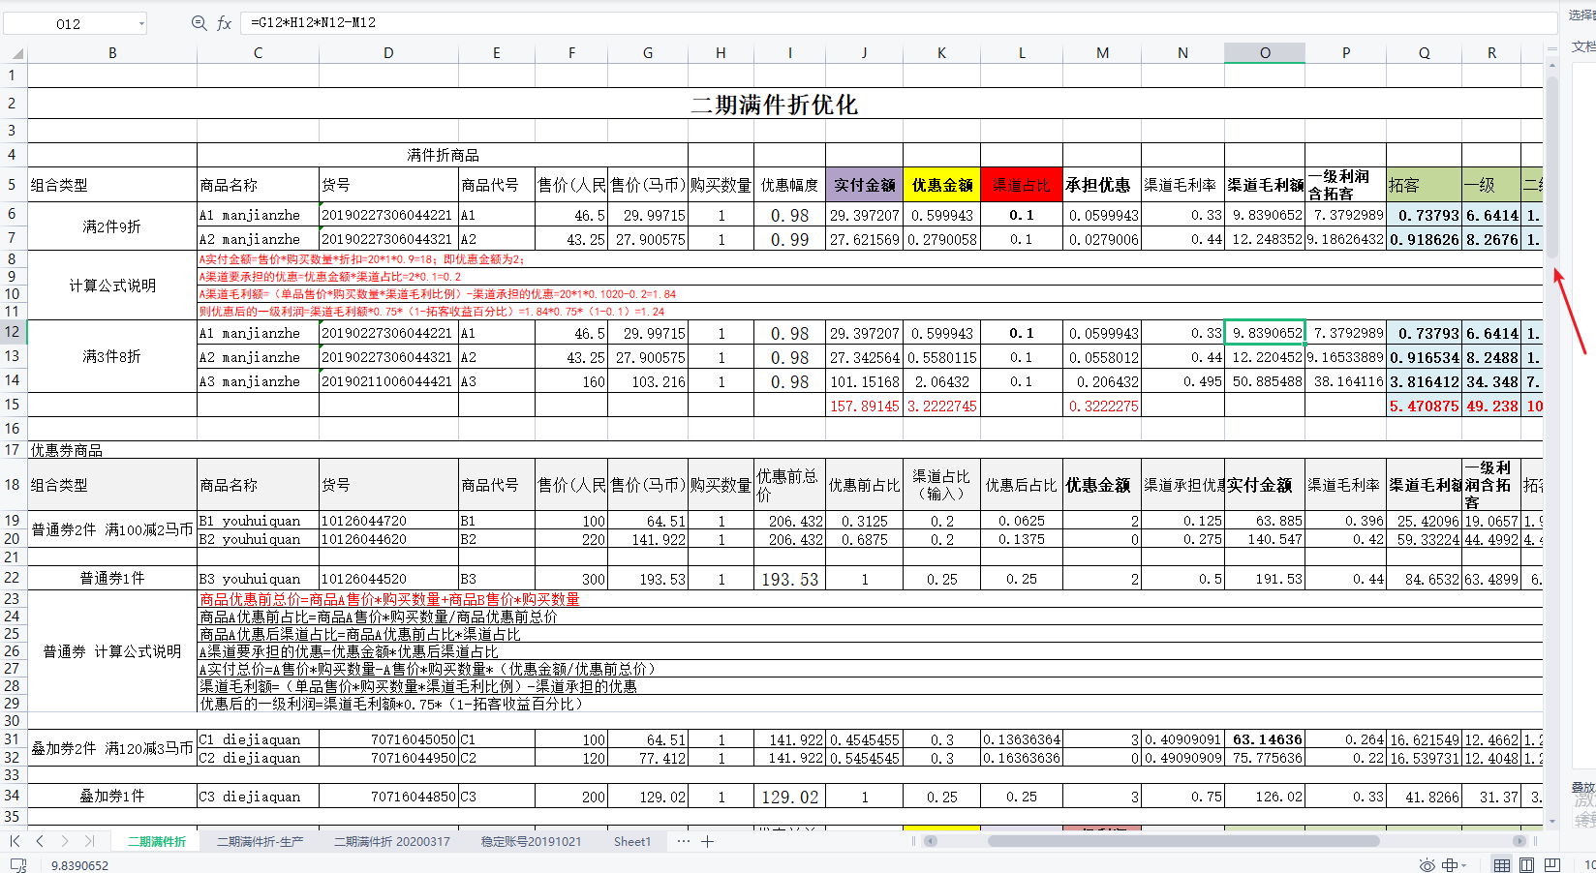Expand the Name Box dropdown arrow

tap(141, 23)
